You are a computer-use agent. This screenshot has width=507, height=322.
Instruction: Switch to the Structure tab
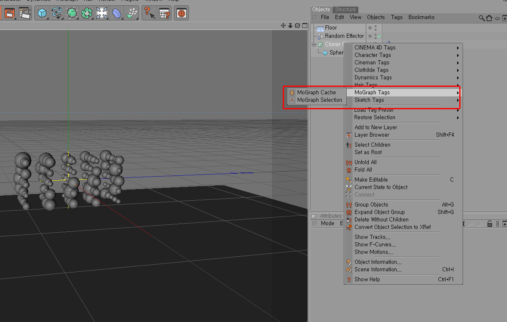tap(345, 10)
